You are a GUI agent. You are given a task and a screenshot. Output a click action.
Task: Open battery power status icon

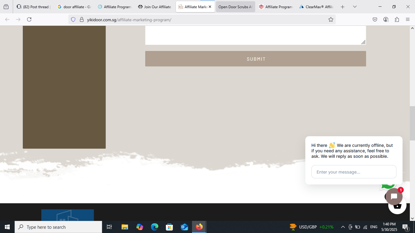358,227
